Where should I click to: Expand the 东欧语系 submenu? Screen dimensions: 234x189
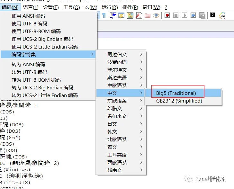pos(121,101)
